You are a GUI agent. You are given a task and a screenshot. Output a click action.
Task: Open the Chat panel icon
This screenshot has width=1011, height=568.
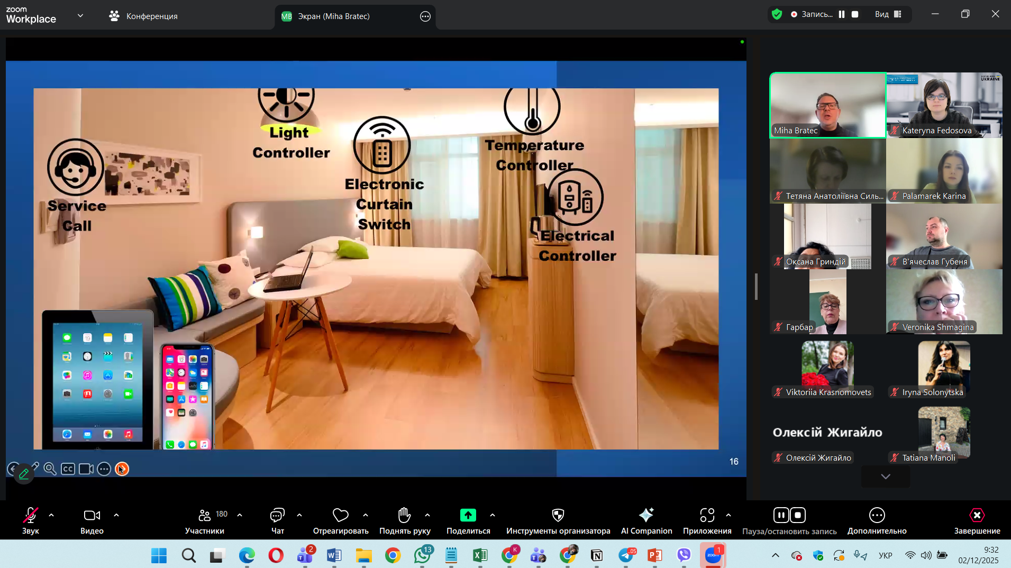pos(277,515)
